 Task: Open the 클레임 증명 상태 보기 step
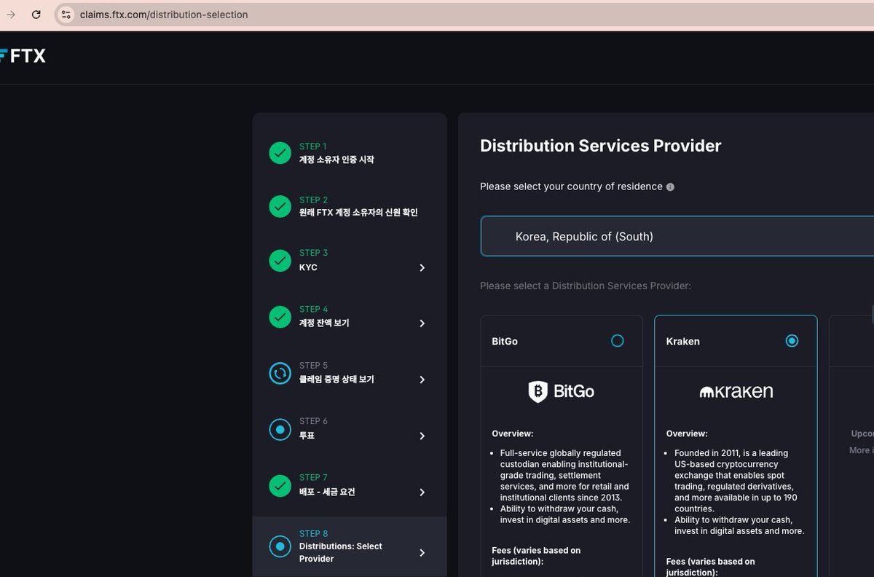coord(336,380)
